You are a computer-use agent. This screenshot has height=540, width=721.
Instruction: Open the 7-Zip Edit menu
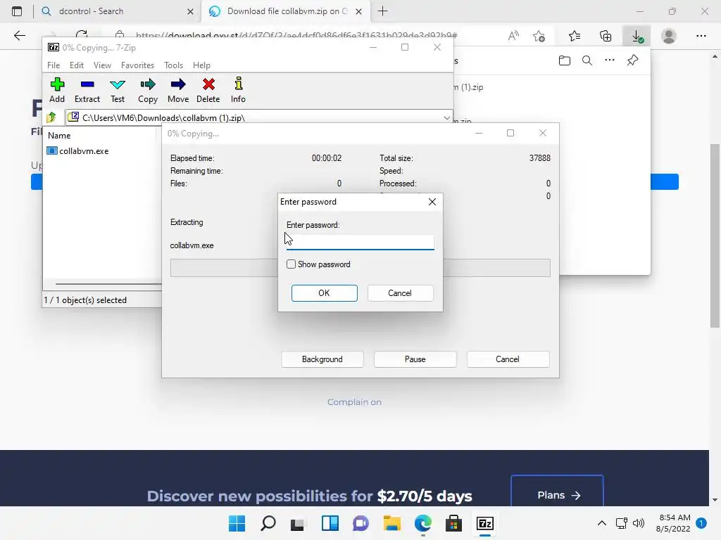coord(76,65)
